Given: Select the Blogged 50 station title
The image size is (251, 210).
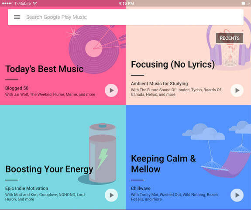Looking at the screenshot, I should 17,88.
